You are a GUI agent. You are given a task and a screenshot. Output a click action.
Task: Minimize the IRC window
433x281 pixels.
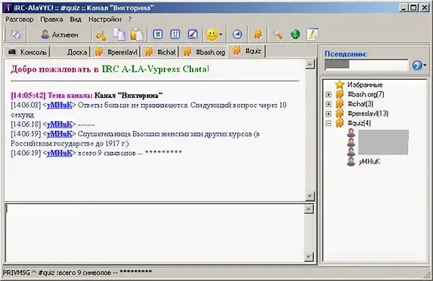[403, 8]
